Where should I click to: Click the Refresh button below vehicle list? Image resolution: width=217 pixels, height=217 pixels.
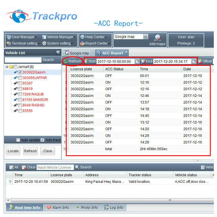coord(30,151)
